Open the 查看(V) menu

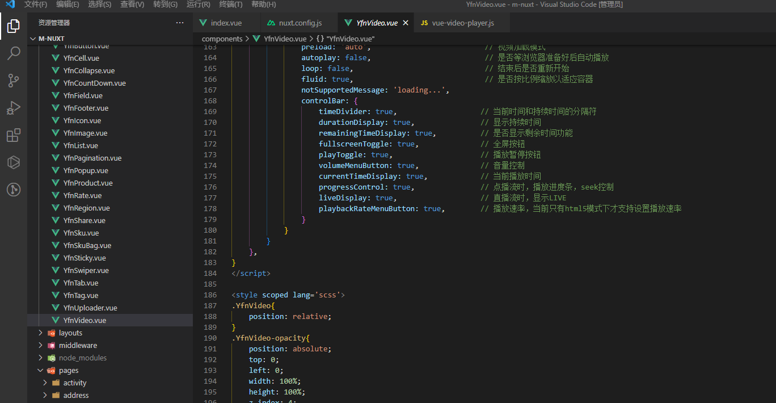[132, 5]
